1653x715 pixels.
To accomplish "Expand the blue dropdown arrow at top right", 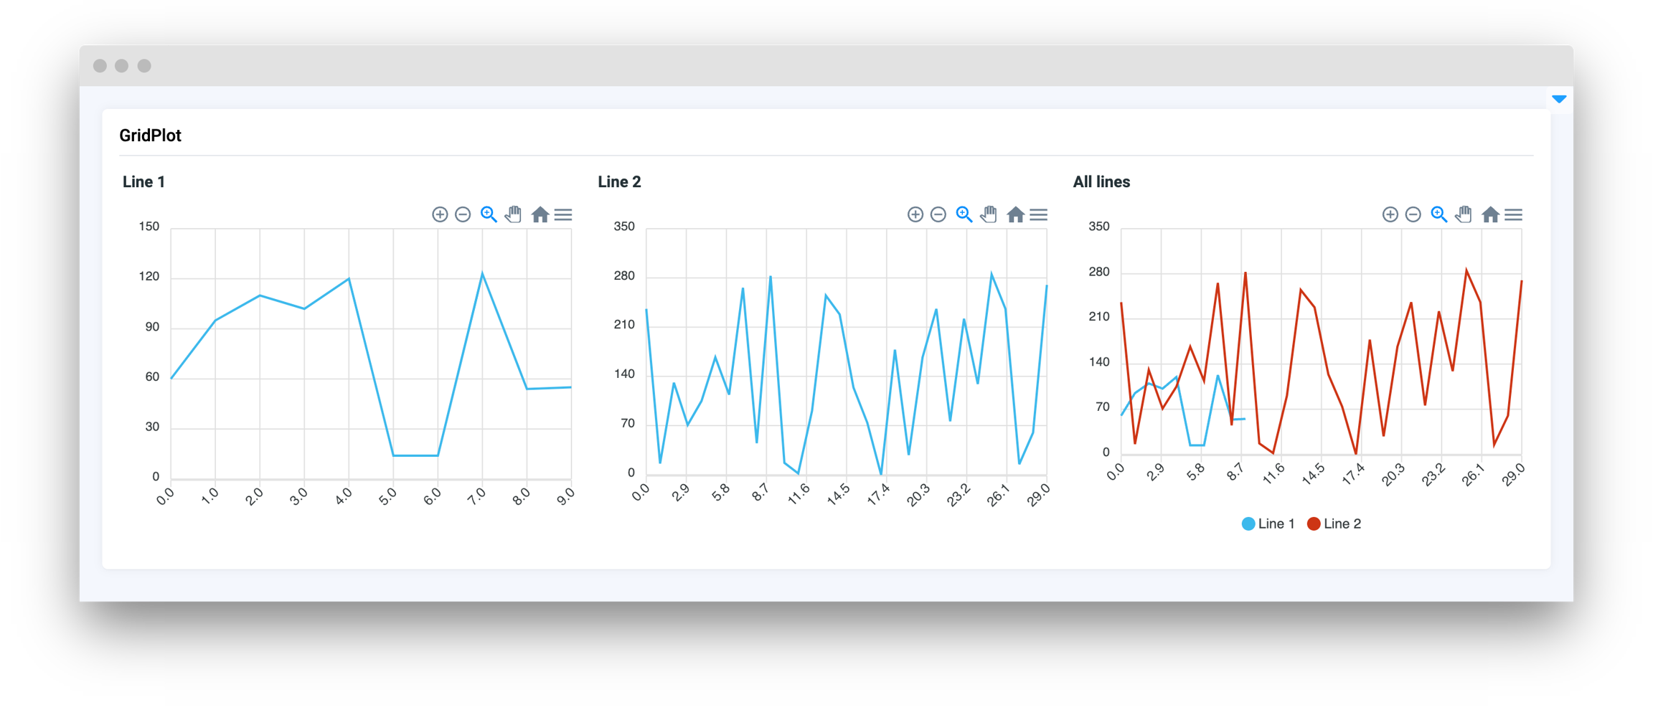I will (x=1558, y=99).
